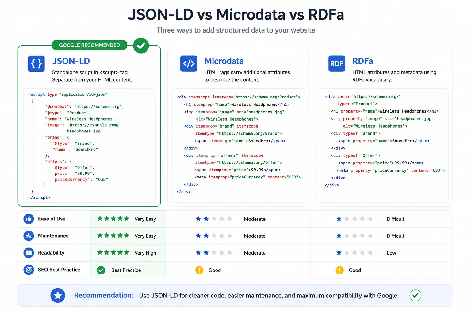Click '"@context": "https://schema.org"' line
471x314 pixels.
[84, 107]
